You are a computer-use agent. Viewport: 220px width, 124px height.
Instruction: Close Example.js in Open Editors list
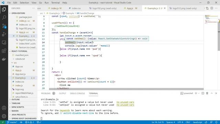[14, 36]
